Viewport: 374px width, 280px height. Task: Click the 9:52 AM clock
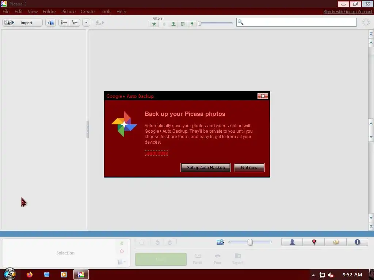click(x=352, y=275)
